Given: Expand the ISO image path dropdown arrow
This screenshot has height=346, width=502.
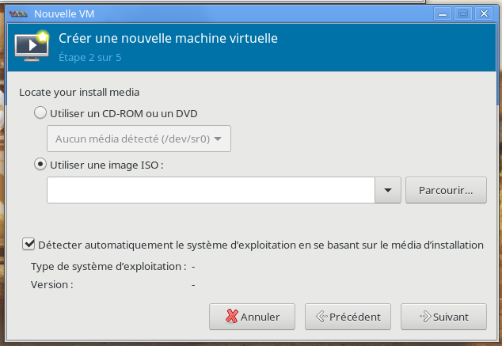Looking at the screenshot, I should pyautogui.click(x=388, y=190).
